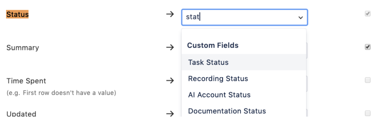
Task: Click the arrow icon beside Updated
Action: pyautogui.click(x=170, y=114)
